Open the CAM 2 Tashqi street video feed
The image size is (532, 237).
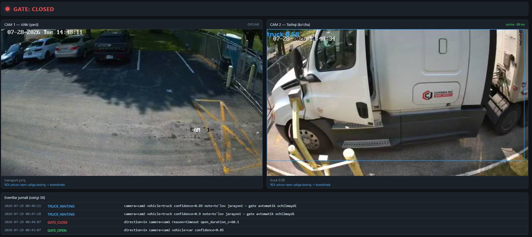(397, 102)
